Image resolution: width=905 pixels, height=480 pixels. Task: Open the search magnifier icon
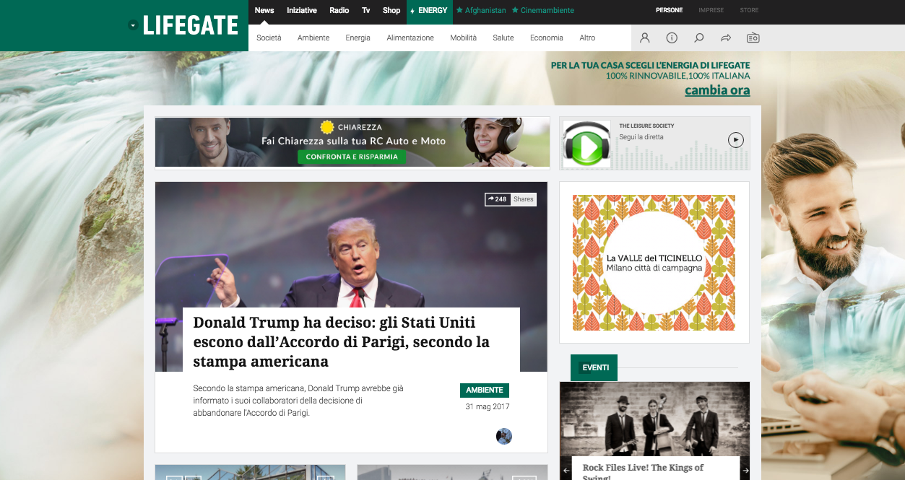[698, 38]
